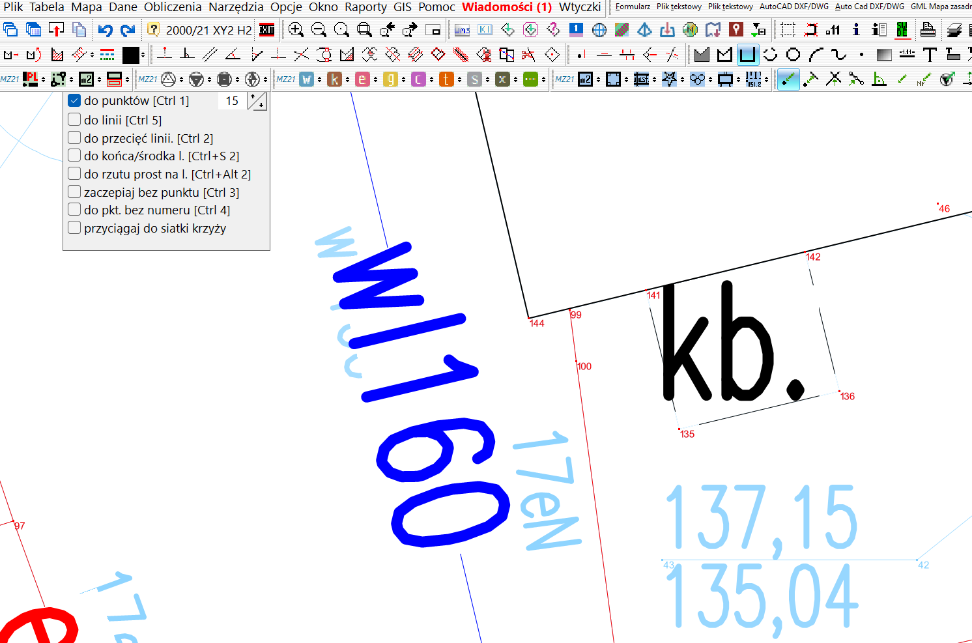Click the red EXIT icon

pos(266,30)
